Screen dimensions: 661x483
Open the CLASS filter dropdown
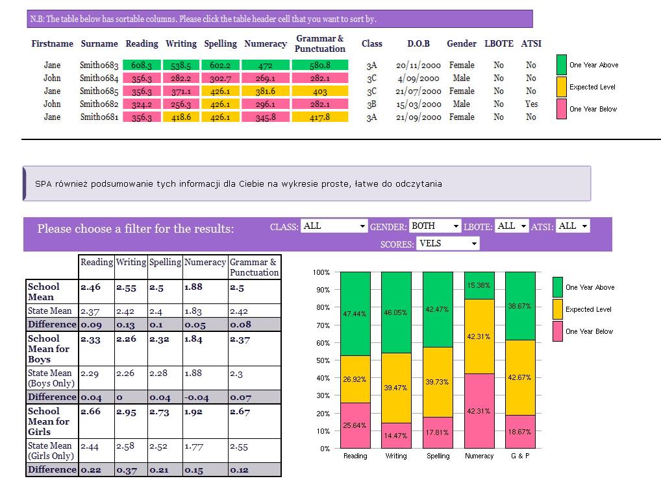point(334,226)
